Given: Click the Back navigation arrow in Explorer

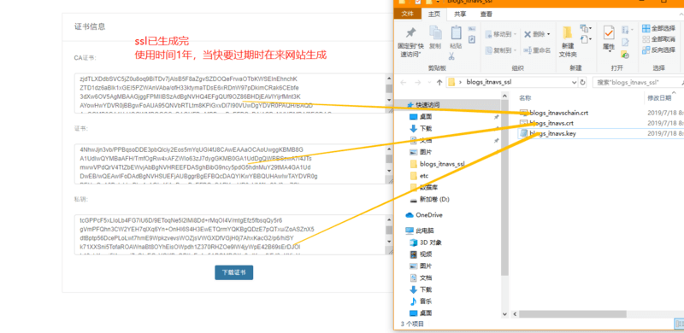Looking at the screenshot, I should pos(404,82).
